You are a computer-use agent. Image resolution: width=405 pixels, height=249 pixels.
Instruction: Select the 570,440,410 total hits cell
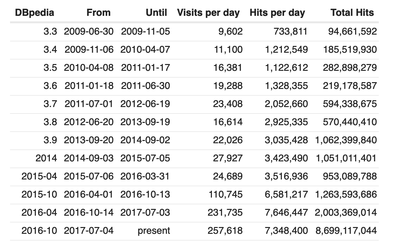(350, 122)
